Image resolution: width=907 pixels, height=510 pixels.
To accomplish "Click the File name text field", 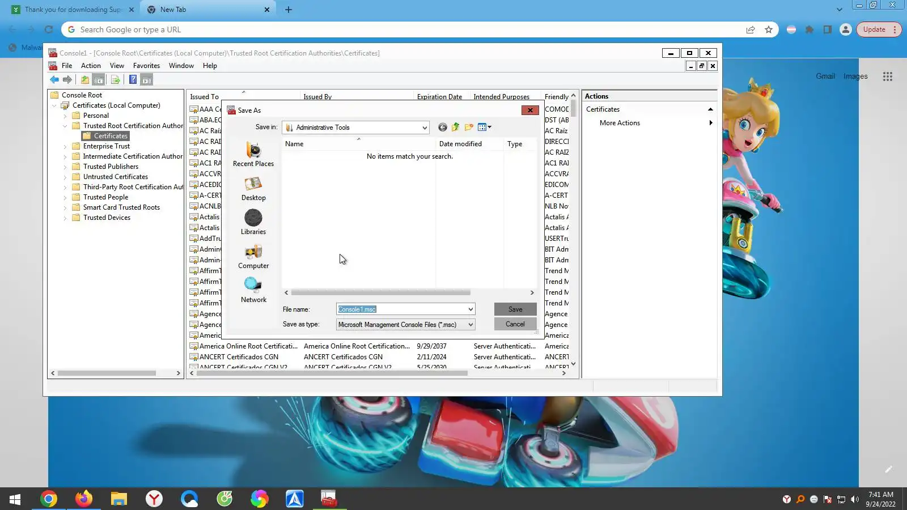I will click(401, 309).
